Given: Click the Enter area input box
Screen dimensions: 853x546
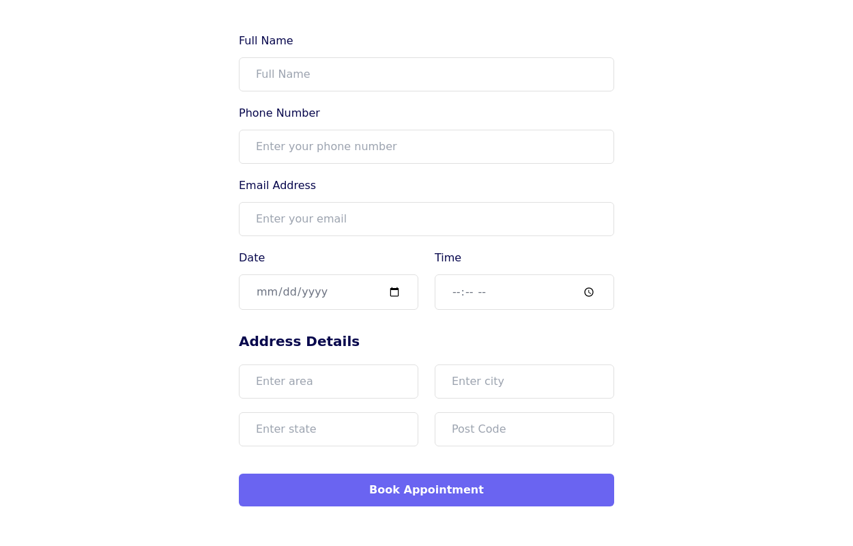Looking at the screenshot, I should tap(328, 382).
